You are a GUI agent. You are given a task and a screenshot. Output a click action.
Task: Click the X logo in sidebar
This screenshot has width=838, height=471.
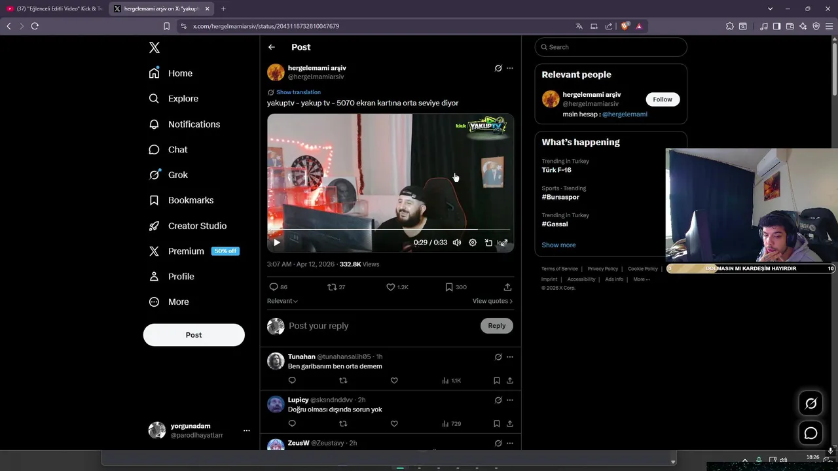tap(155, 47)
